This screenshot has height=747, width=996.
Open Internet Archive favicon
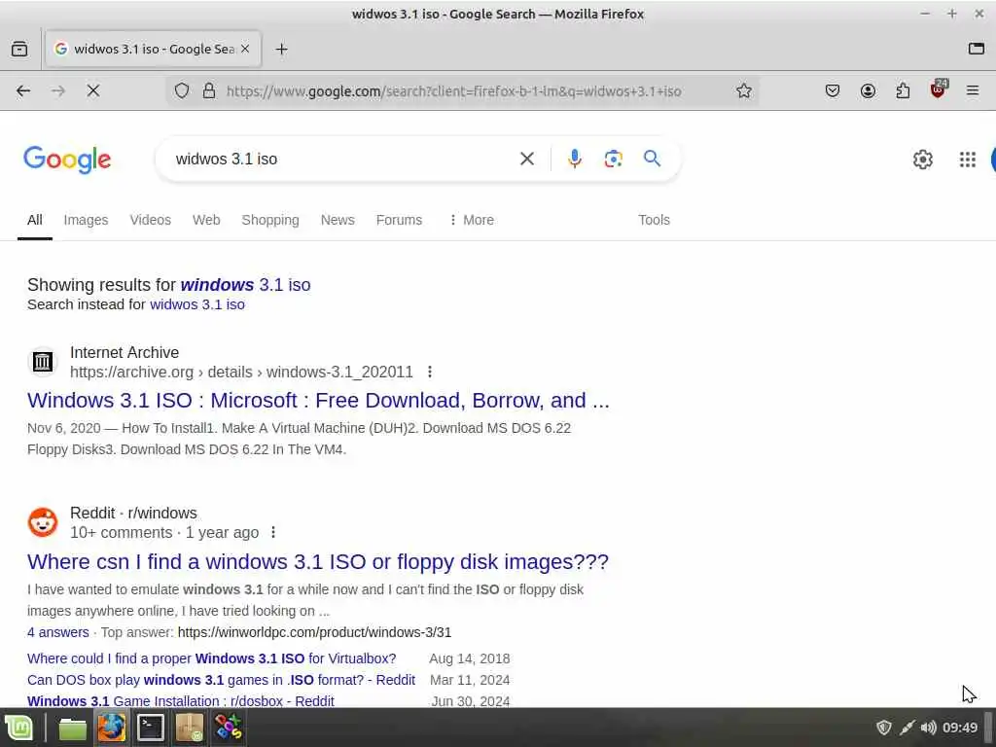(43, 362)
